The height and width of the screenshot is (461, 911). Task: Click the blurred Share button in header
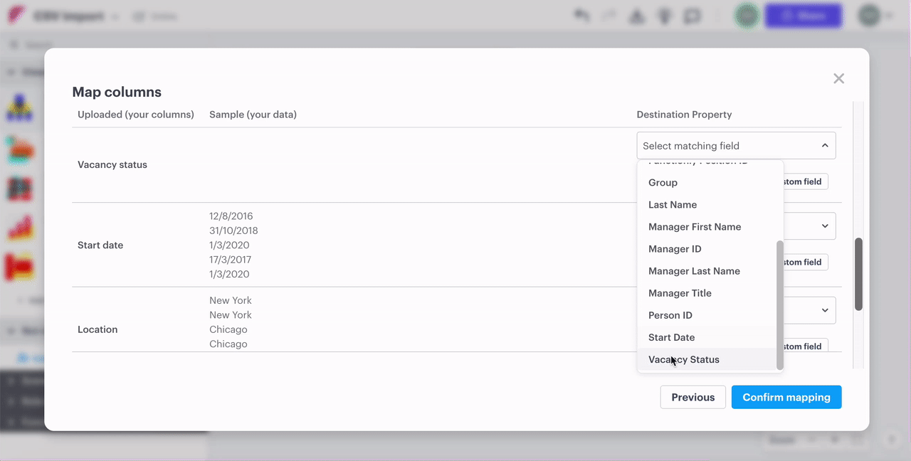(x=803, y=16)
